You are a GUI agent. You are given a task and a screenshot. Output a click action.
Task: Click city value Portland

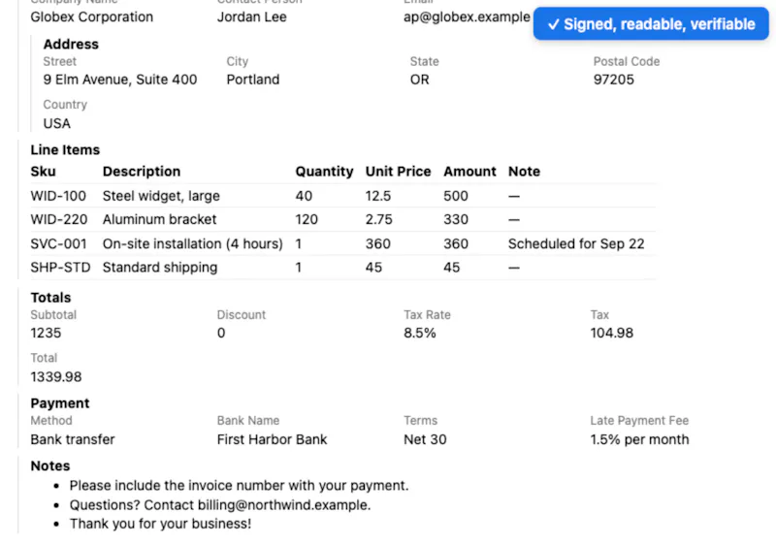pyautogui.click(x=253, y=80)
